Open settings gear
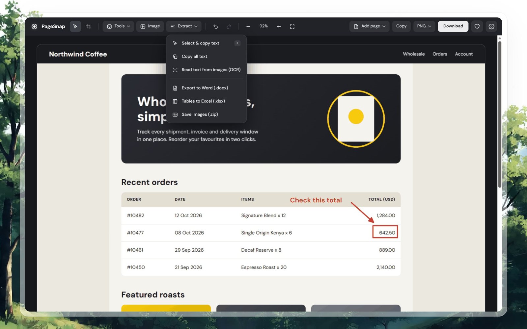527x329 pixels. 491,26
